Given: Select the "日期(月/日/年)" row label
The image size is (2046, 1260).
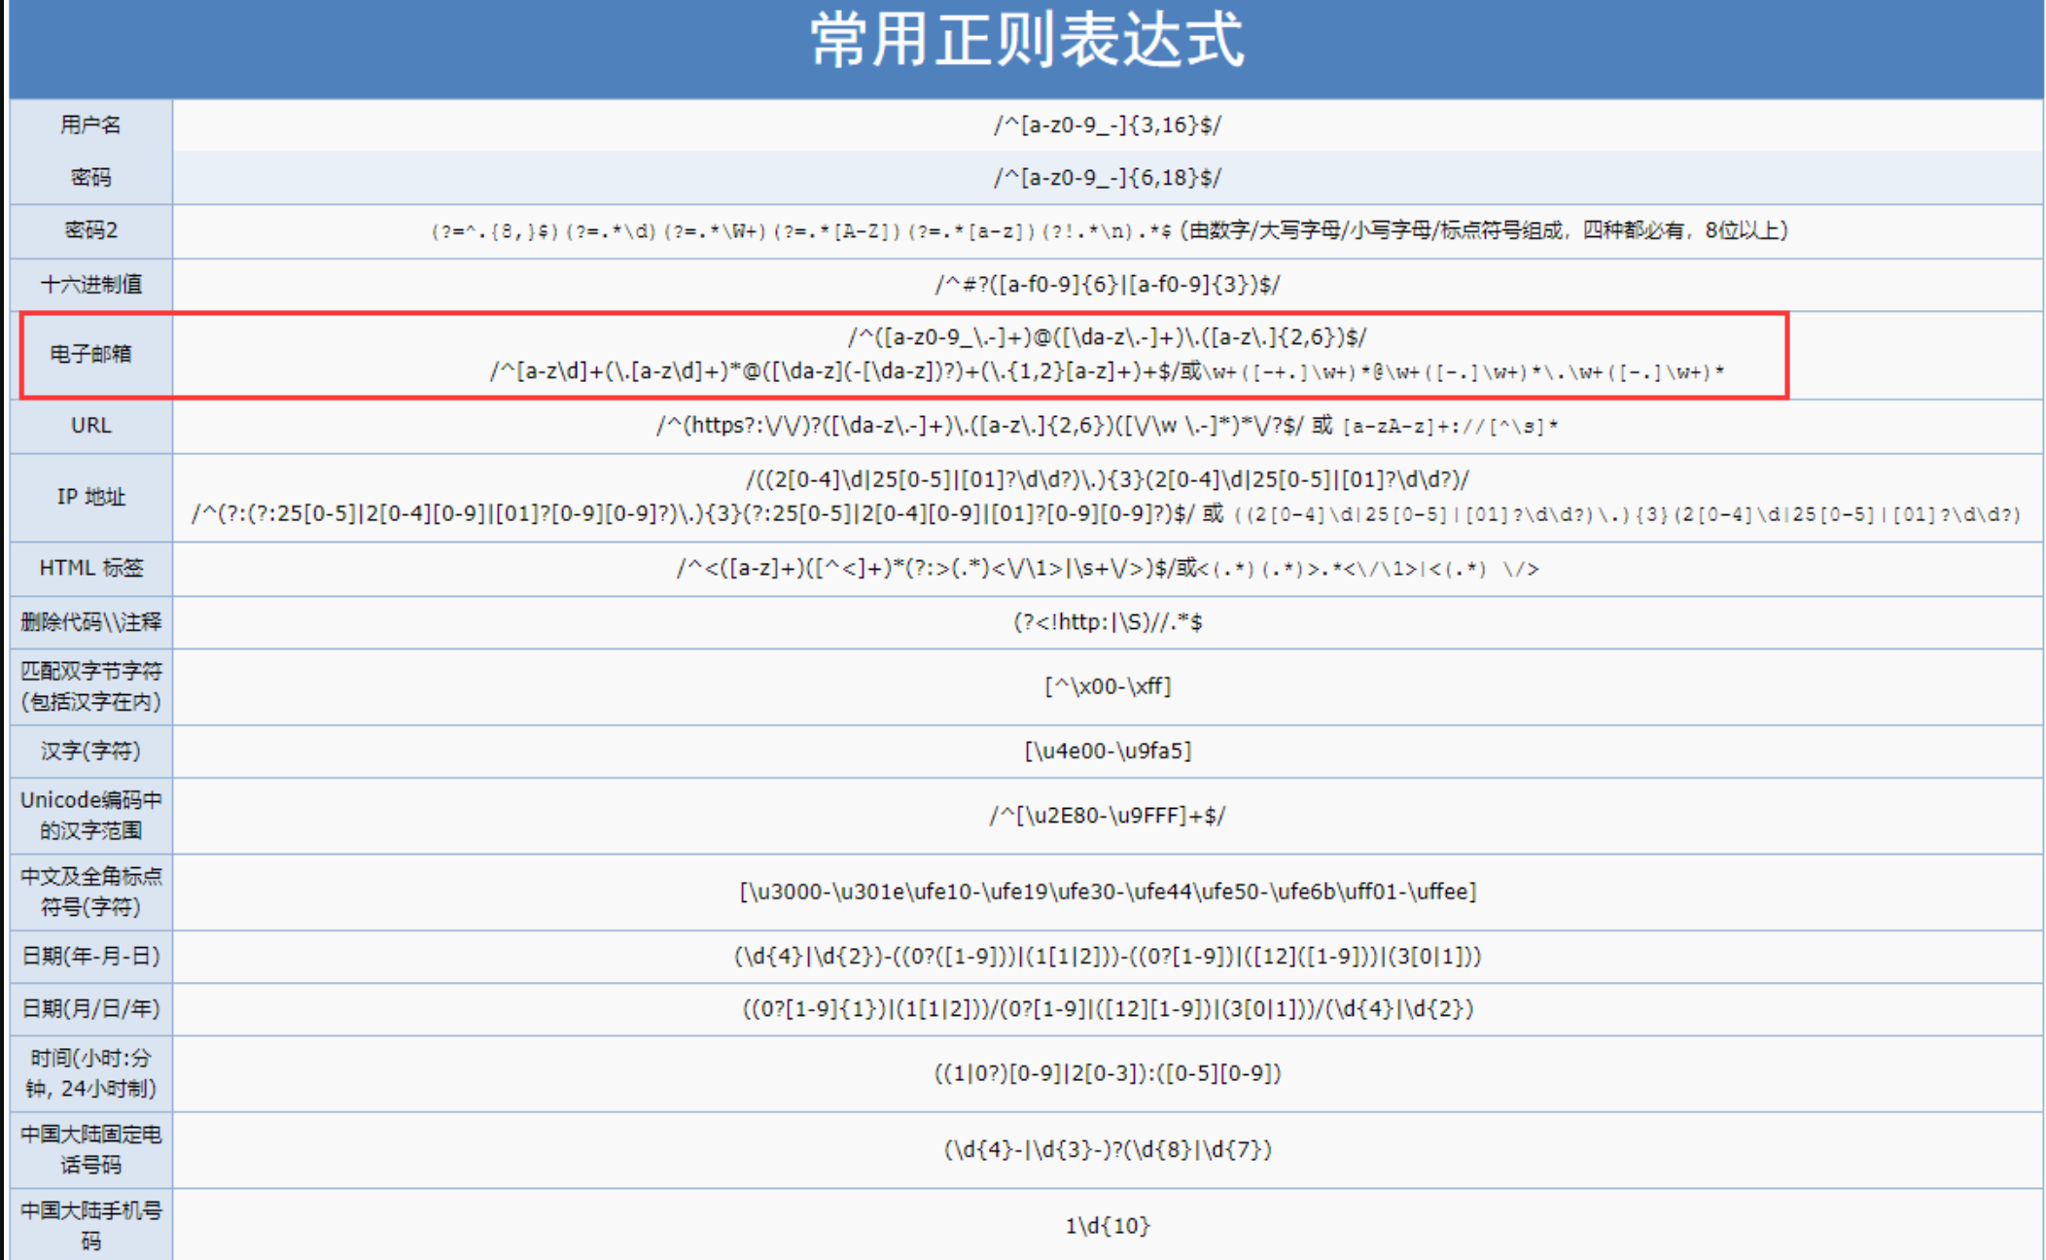Looking at the screenshot, I should 90,1008.
